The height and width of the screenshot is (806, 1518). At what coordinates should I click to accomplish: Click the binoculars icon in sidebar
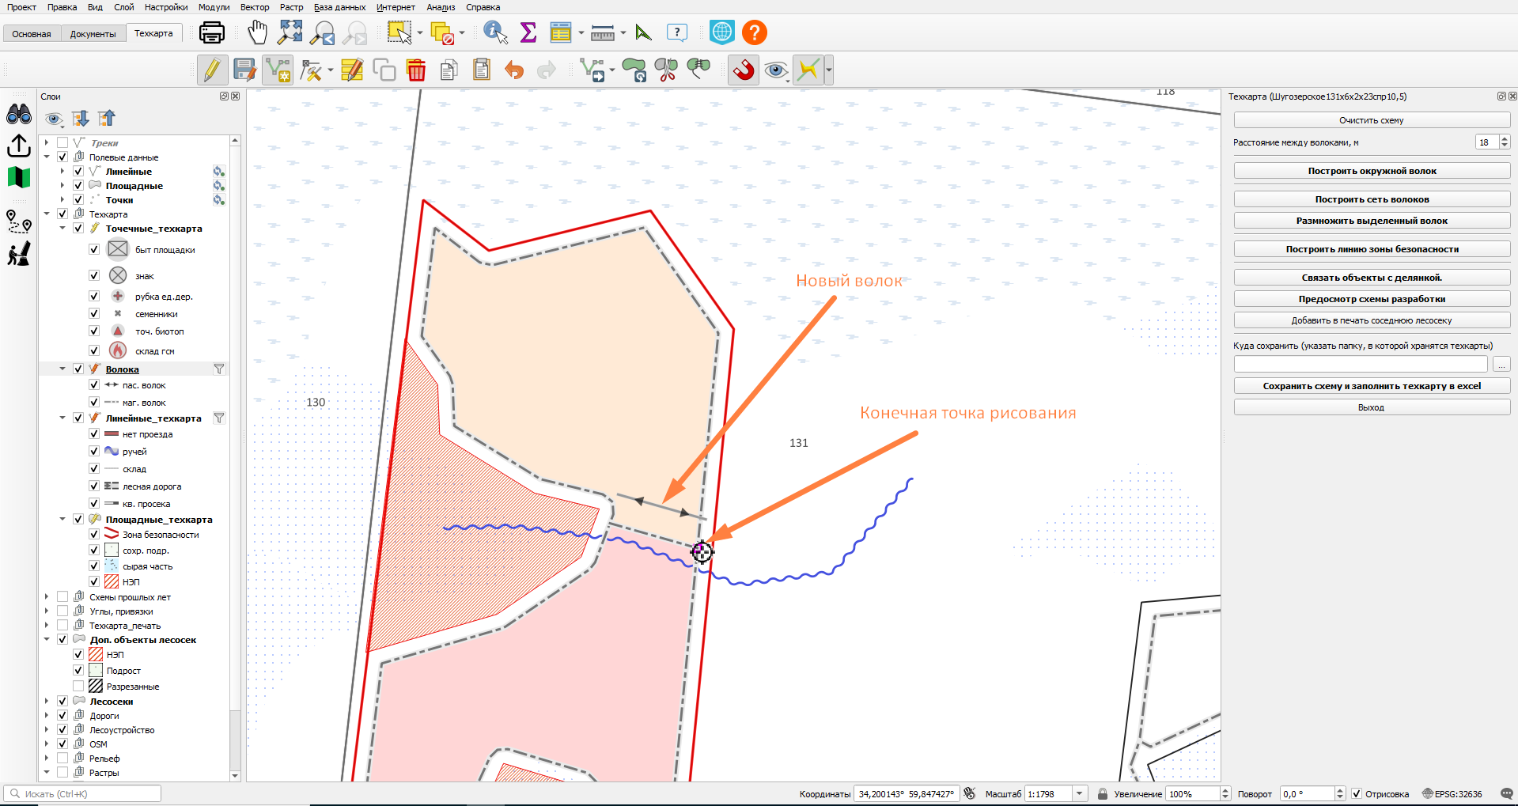[19, 115]
